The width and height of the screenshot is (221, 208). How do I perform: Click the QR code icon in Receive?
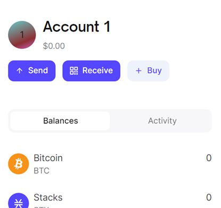pyautogui.click(x=74, y=71)
